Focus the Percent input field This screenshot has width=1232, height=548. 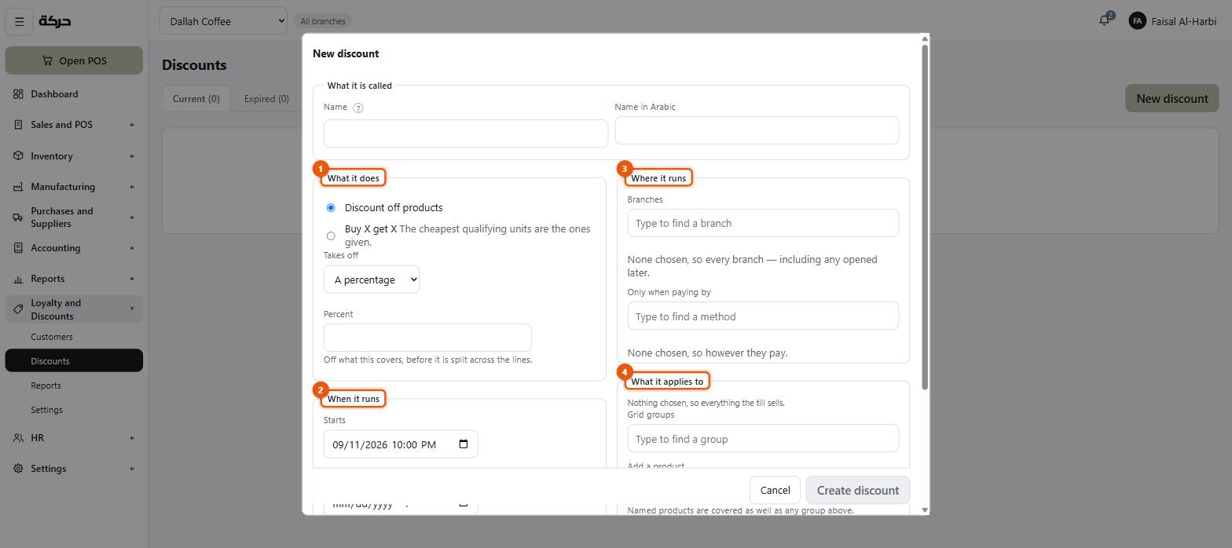(427, 338)
